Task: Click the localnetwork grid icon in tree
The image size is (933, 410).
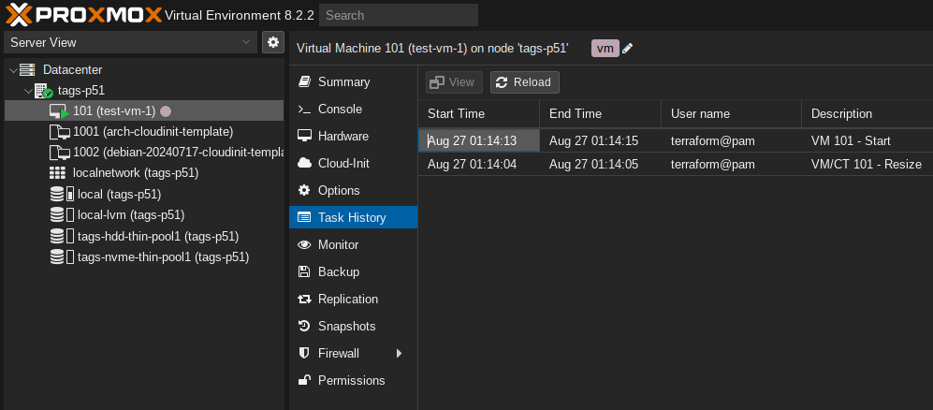Action: click(x=57, y=173)
